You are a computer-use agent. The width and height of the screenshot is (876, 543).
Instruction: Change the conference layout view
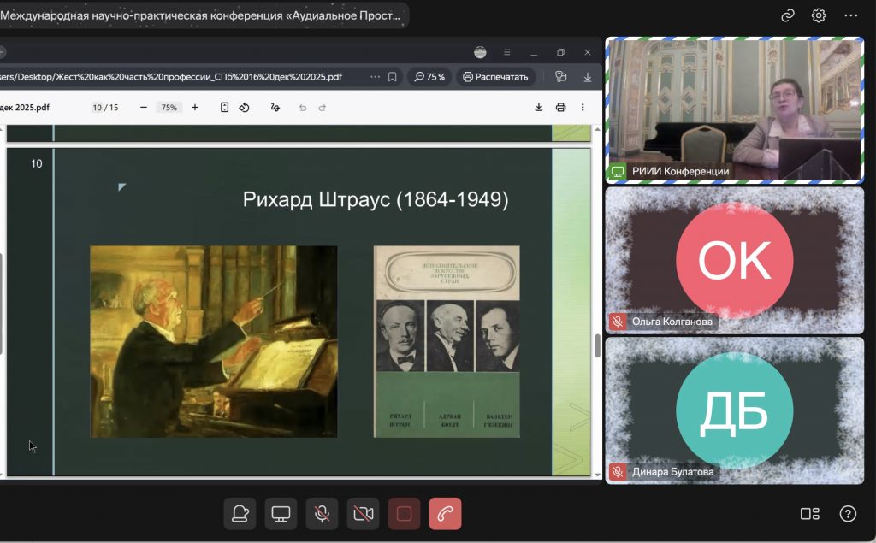(809, 514)
